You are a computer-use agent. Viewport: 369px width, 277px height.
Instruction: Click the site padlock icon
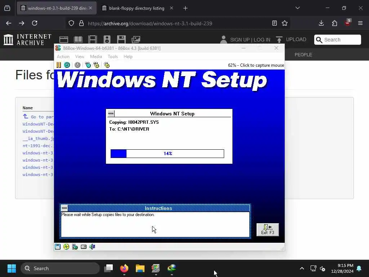tap(81, 23)
